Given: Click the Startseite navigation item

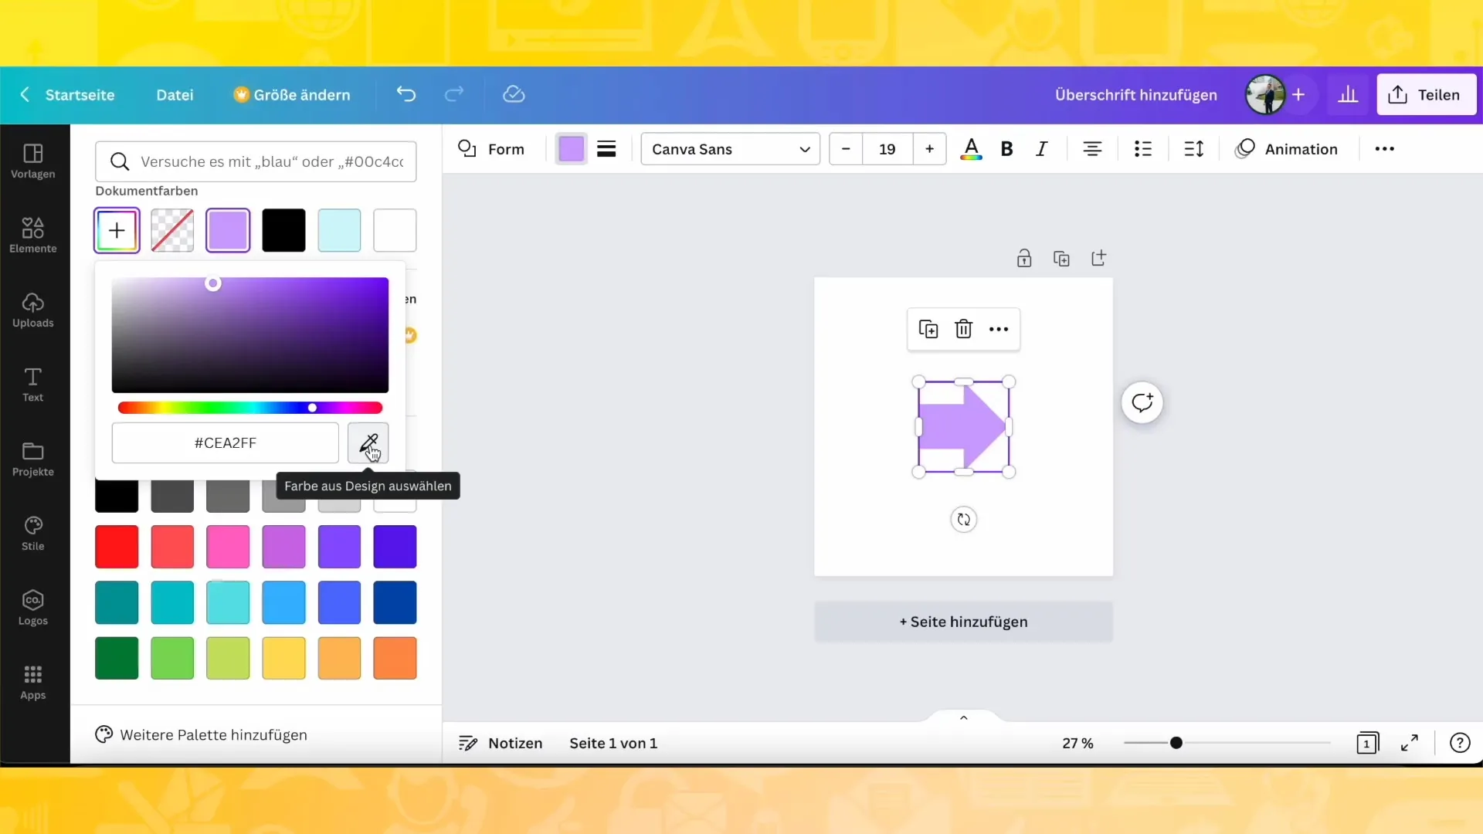Looking at the screenshot, I should (80, 93).
